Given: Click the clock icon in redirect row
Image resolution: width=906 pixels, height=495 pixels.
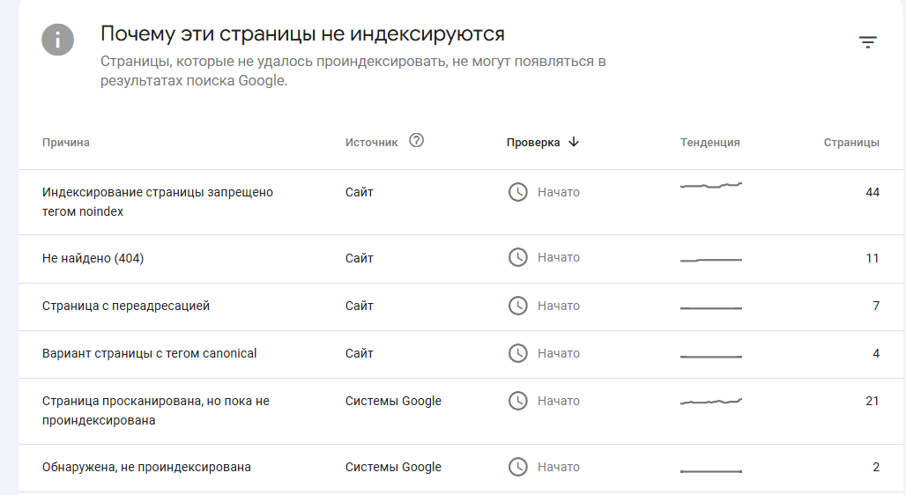Looking at the screenshot, I should 518,306.
